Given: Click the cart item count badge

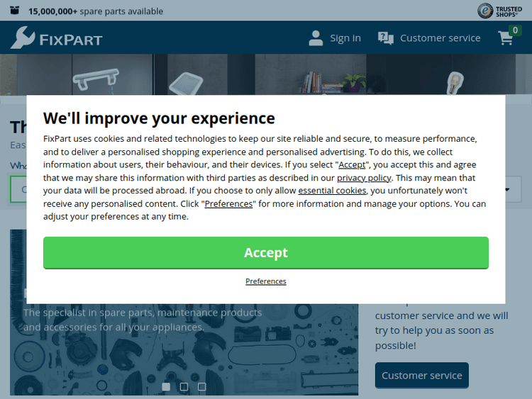Looking at the screenshot, I should click(x=516, y=30).
